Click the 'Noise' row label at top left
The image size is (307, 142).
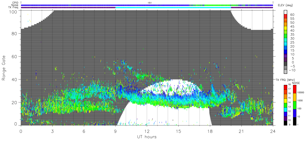click(15, 5)
